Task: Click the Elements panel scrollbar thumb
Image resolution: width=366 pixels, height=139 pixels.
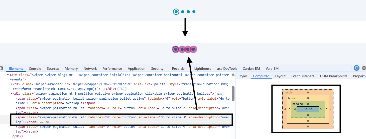Action: pyautogui.click(x=233, y=94)
